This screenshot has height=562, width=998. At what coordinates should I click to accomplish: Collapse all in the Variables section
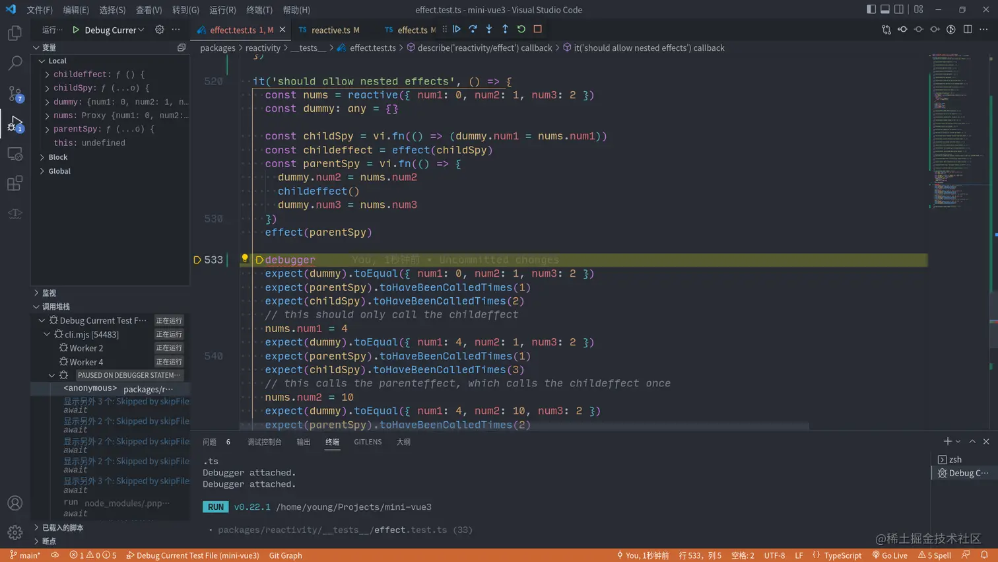[x=182, y=48]
